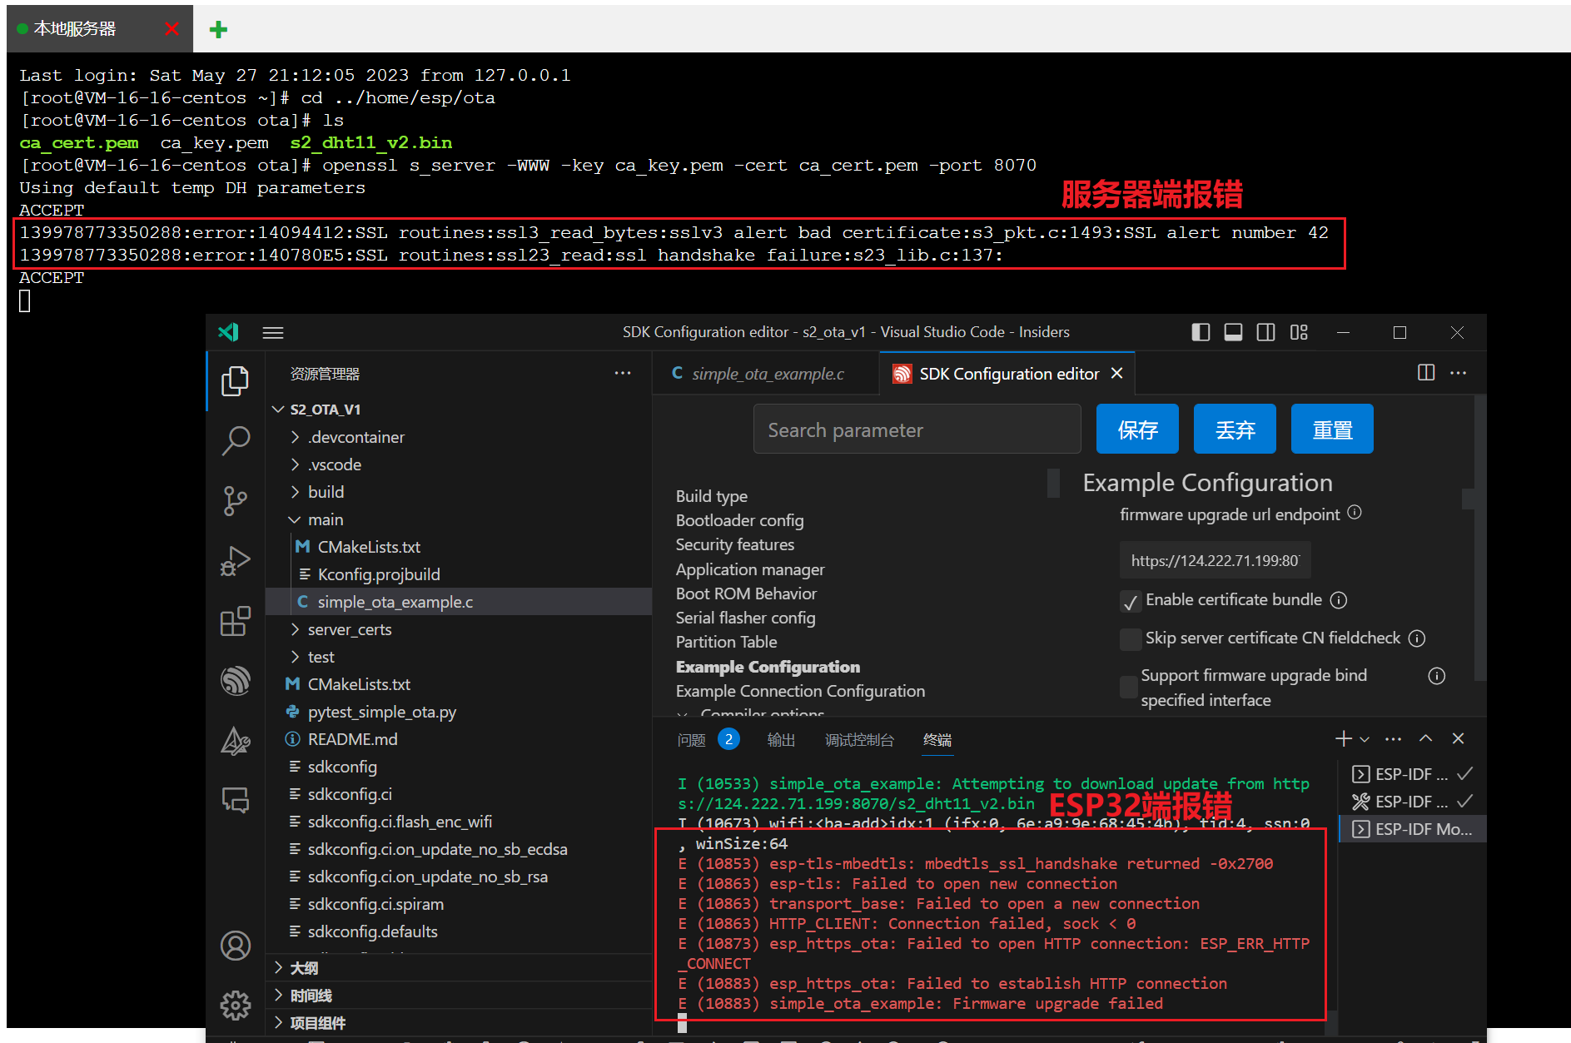Show info for firmware upgrade url endpoint

pyautogui.click(x=1355, y=512)
